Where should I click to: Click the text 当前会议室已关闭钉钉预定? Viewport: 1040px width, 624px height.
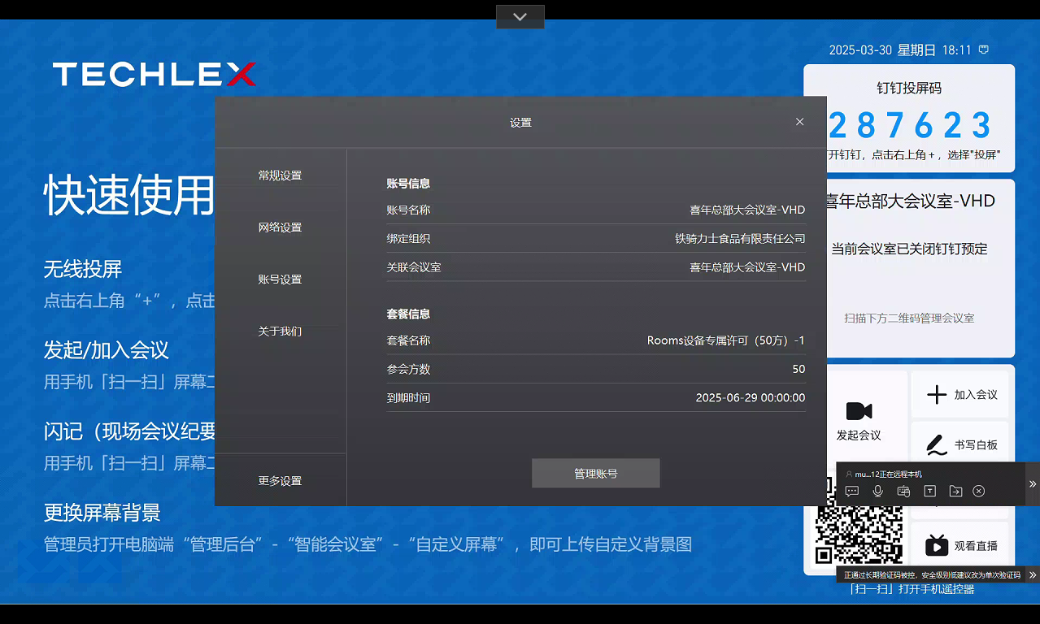click(909, 249)
